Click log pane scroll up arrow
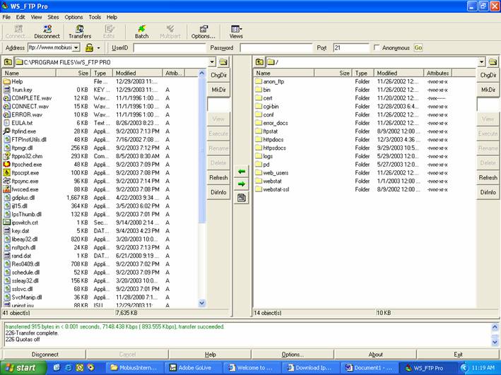The width and height of the screenshot is (501, 375). [495, 327]
